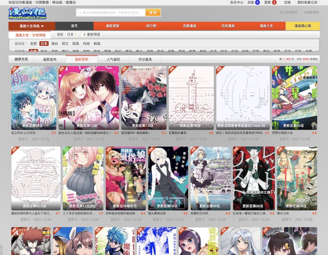Select region filter 其它
Image resolution: width=328 pixels, height=255 pixels.
pyautogui.click(x=65, y=44)
